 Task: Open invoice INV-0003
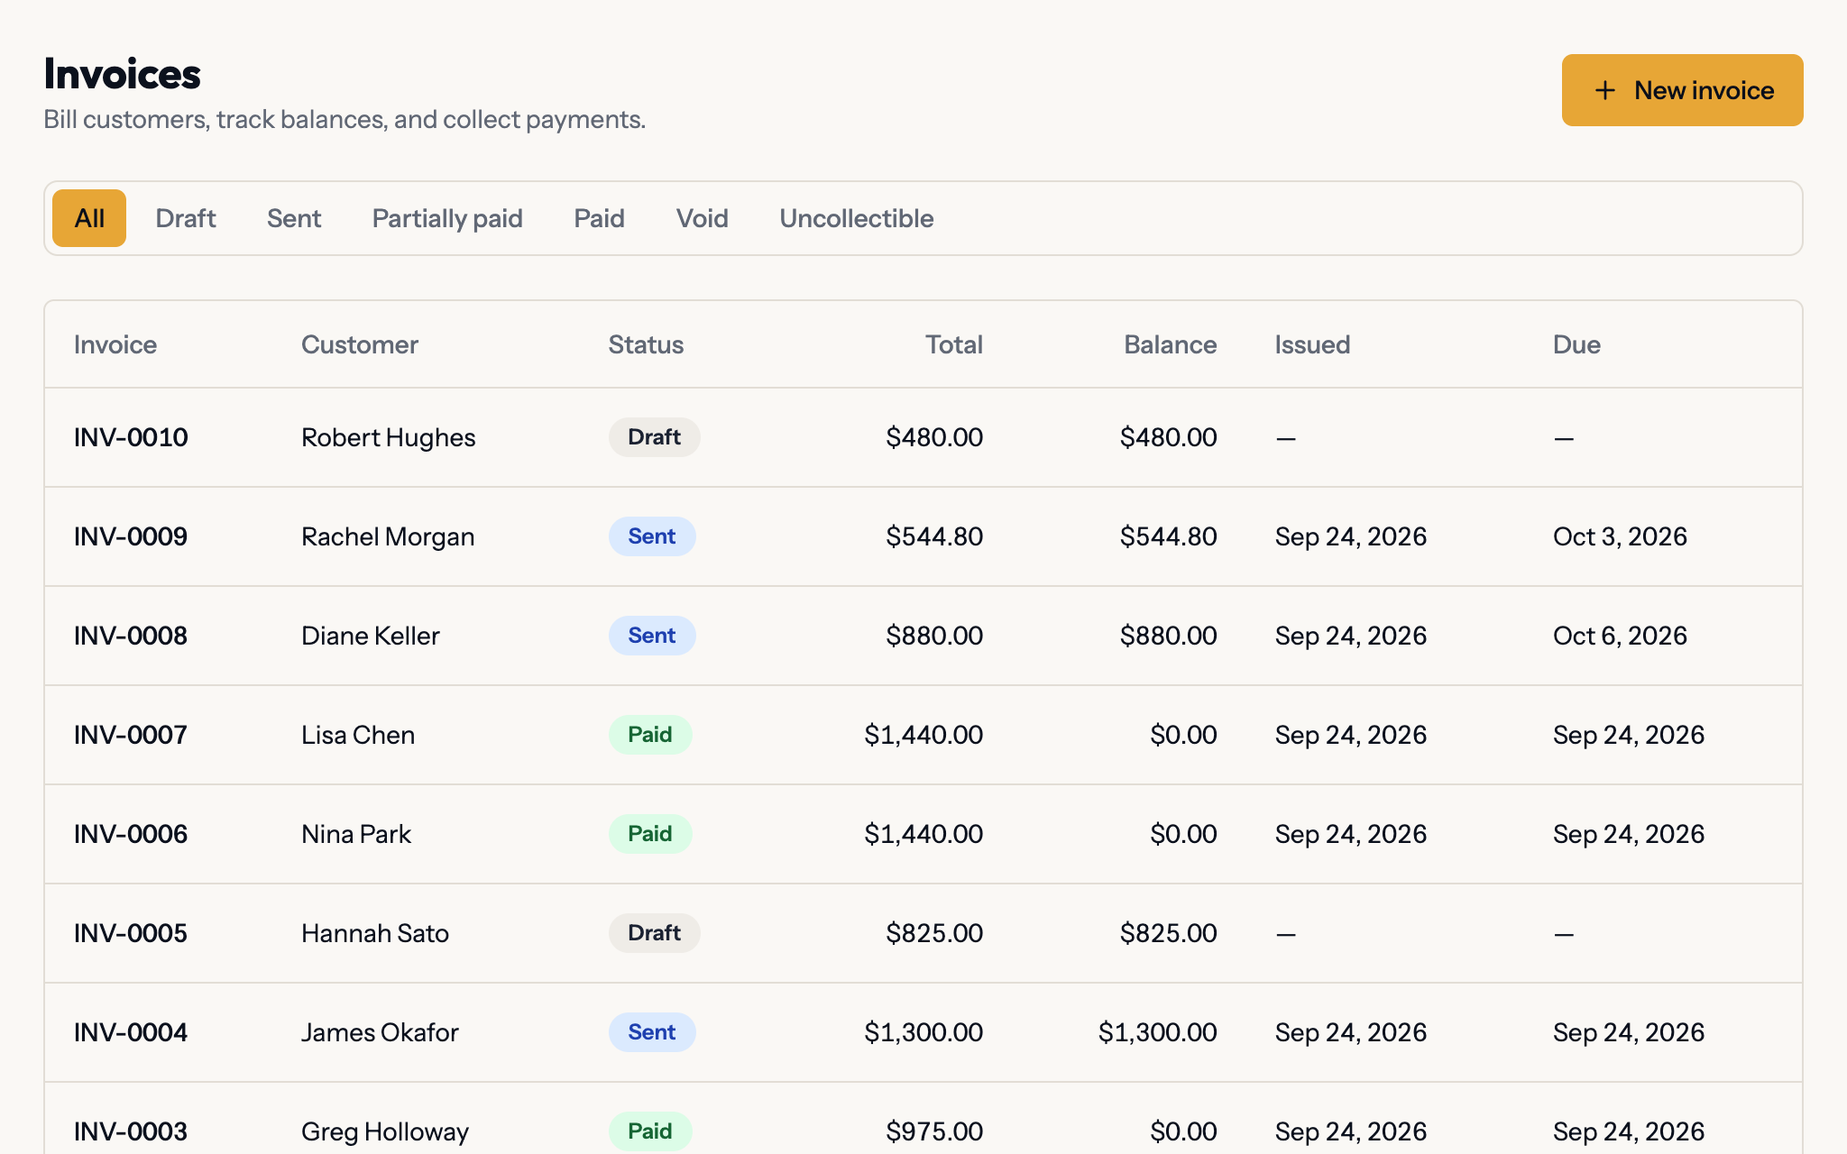coord(131,1131)
